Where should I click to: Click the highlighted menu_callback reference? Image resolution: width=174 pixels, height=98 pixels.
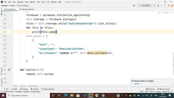(x=97, y=53)
